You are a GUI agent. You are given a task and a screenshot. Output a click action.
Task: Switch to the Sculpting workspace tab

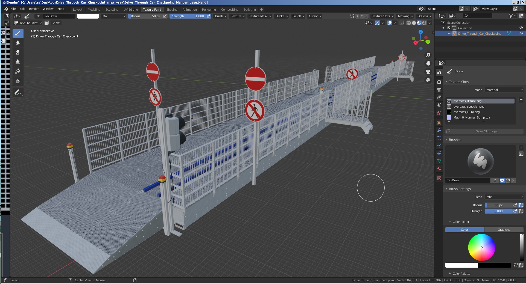pyautogui.click(x=112, y=10)
